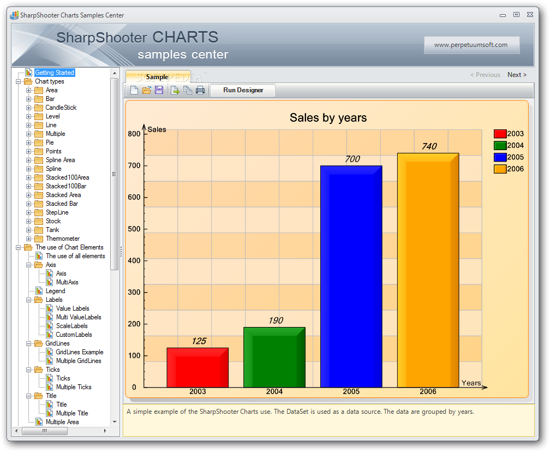The width and height of the screenshot is (550, 452).
Task: Maximize the Samples Center window
Action: coord(516,15)
